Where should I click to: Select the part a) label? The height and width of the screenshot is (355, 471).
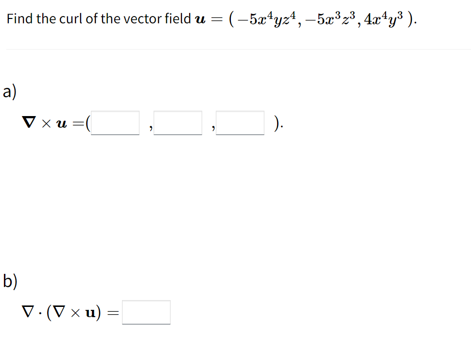click(x=9, y=91)
